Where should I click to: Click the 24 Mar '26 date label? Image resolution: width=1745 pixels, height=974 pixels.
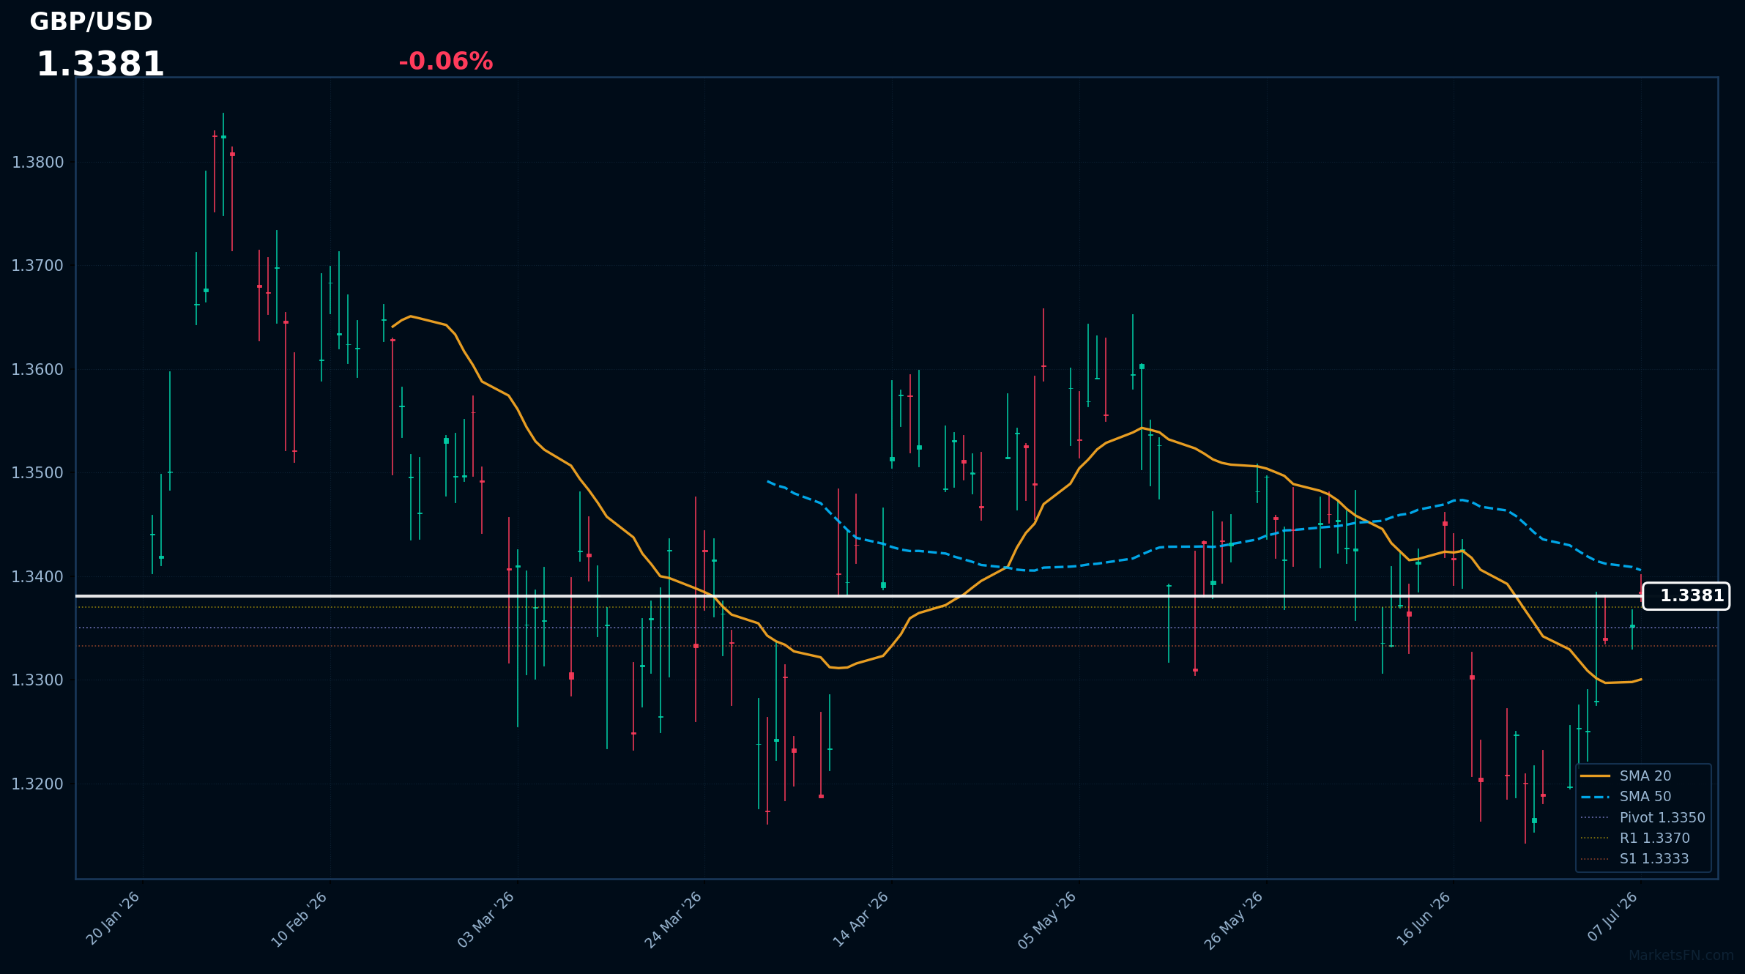(674, 920)
